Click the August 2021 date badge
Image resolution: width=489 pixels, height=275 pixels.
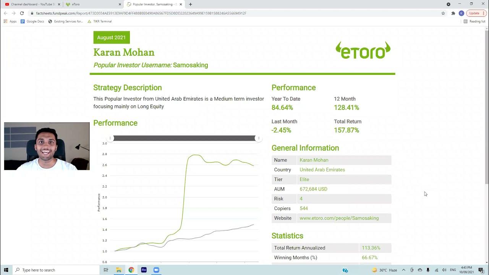point(112,37)
